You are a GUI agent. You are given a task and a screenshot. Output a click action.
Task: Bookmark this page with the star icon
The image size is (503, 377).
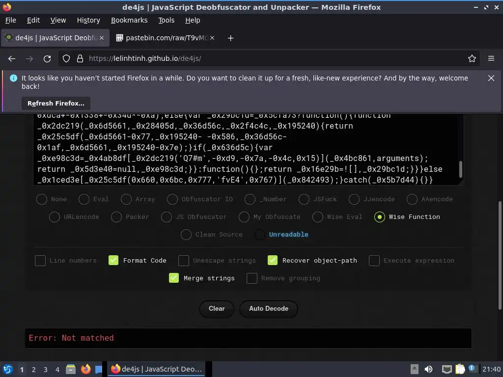472,59
